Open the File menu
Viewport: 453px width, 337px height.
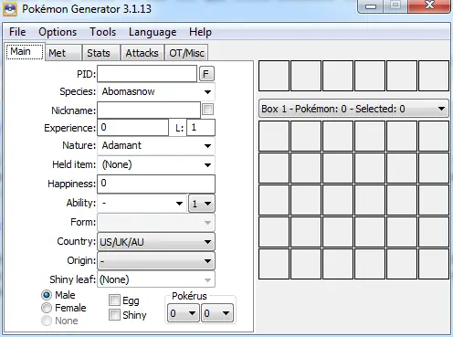coord(17,32)
